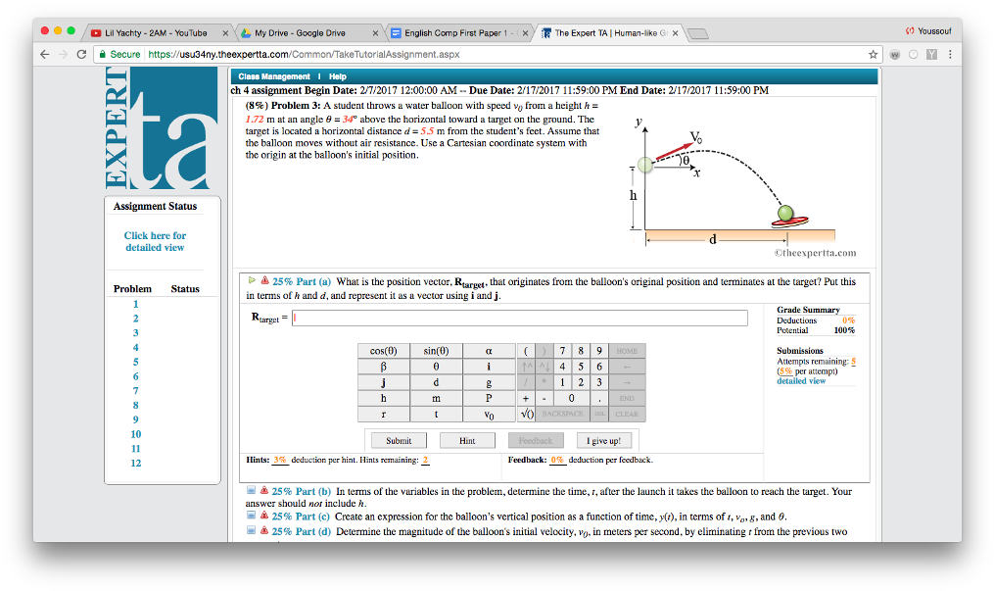994x591 pixels.
Task: Expand Part (d) with its plus icon
Action: [x=251, y=531]
